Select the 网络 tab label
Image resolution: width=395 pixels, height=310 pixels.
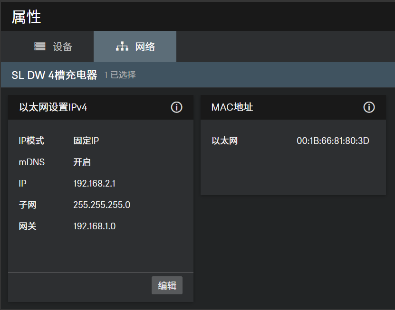(x=145, y=47)
